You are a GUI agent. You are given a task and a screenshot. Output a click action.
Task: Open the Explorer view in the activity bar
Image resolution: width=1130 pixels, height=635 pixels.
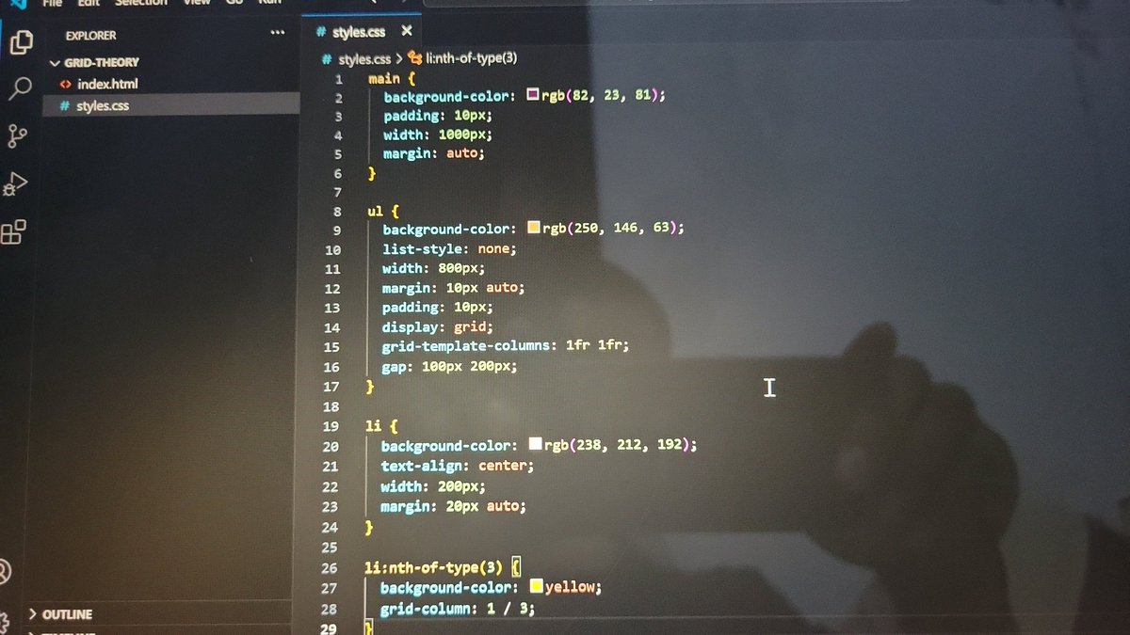21,42
